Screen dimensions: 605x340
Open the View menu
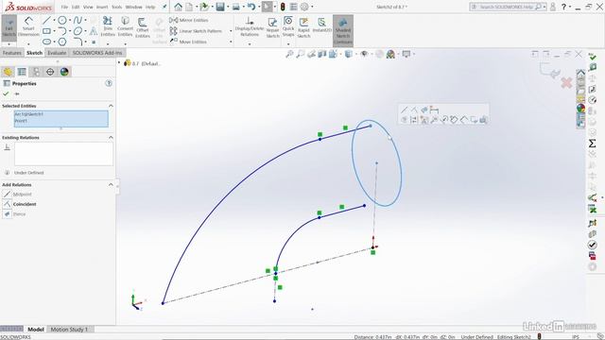click(88, 7)
